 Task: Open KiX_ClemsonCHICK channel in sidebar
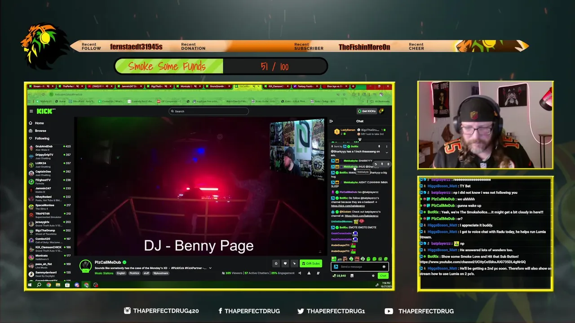50,248
